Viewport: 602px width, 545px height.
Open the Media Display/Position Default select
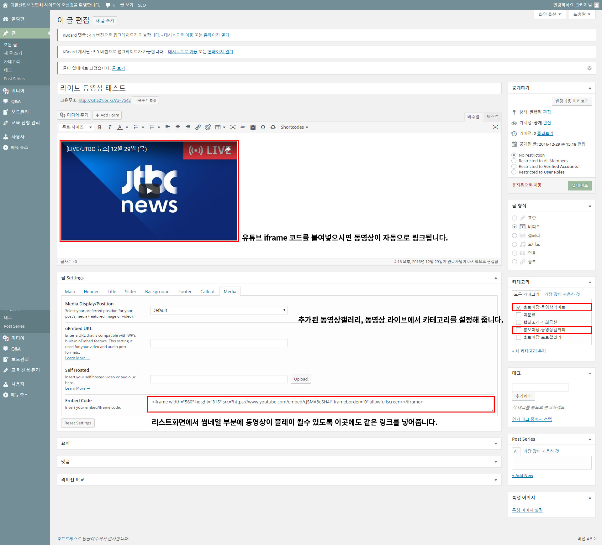[219, 310]
